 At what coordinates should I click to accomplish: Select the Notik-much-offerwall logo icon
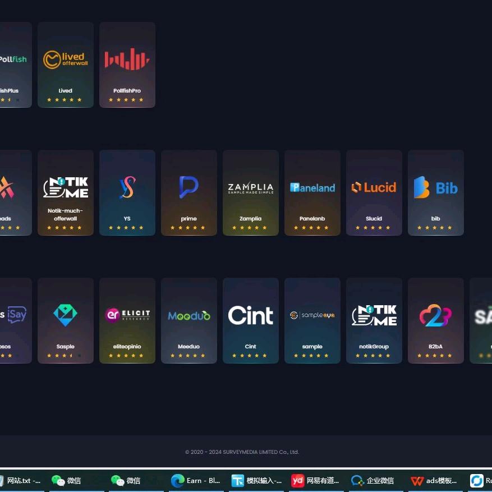click(66, 187)
